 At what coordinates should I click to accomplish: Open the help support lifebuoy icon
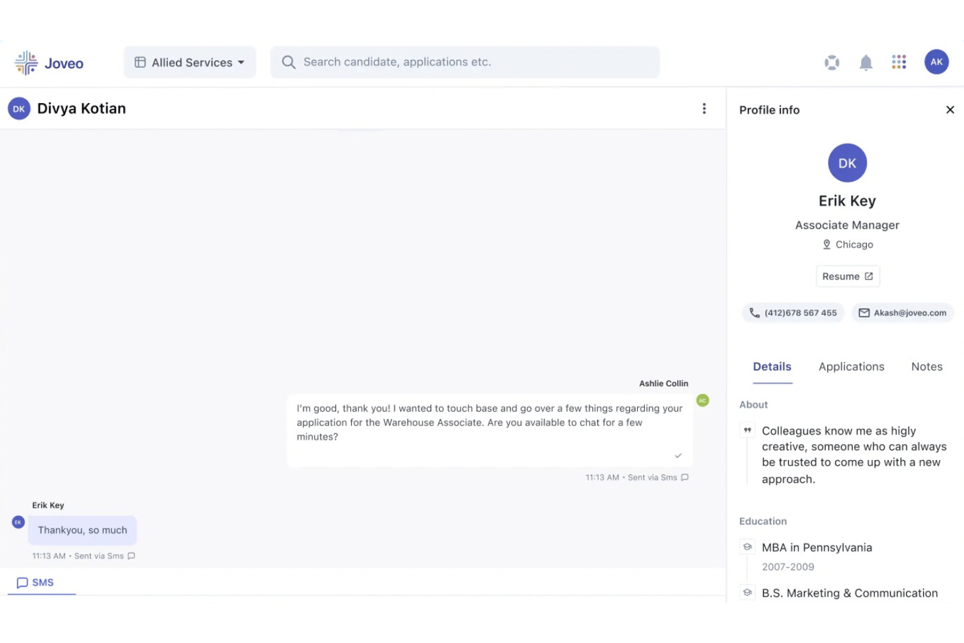tap(832, 63)
